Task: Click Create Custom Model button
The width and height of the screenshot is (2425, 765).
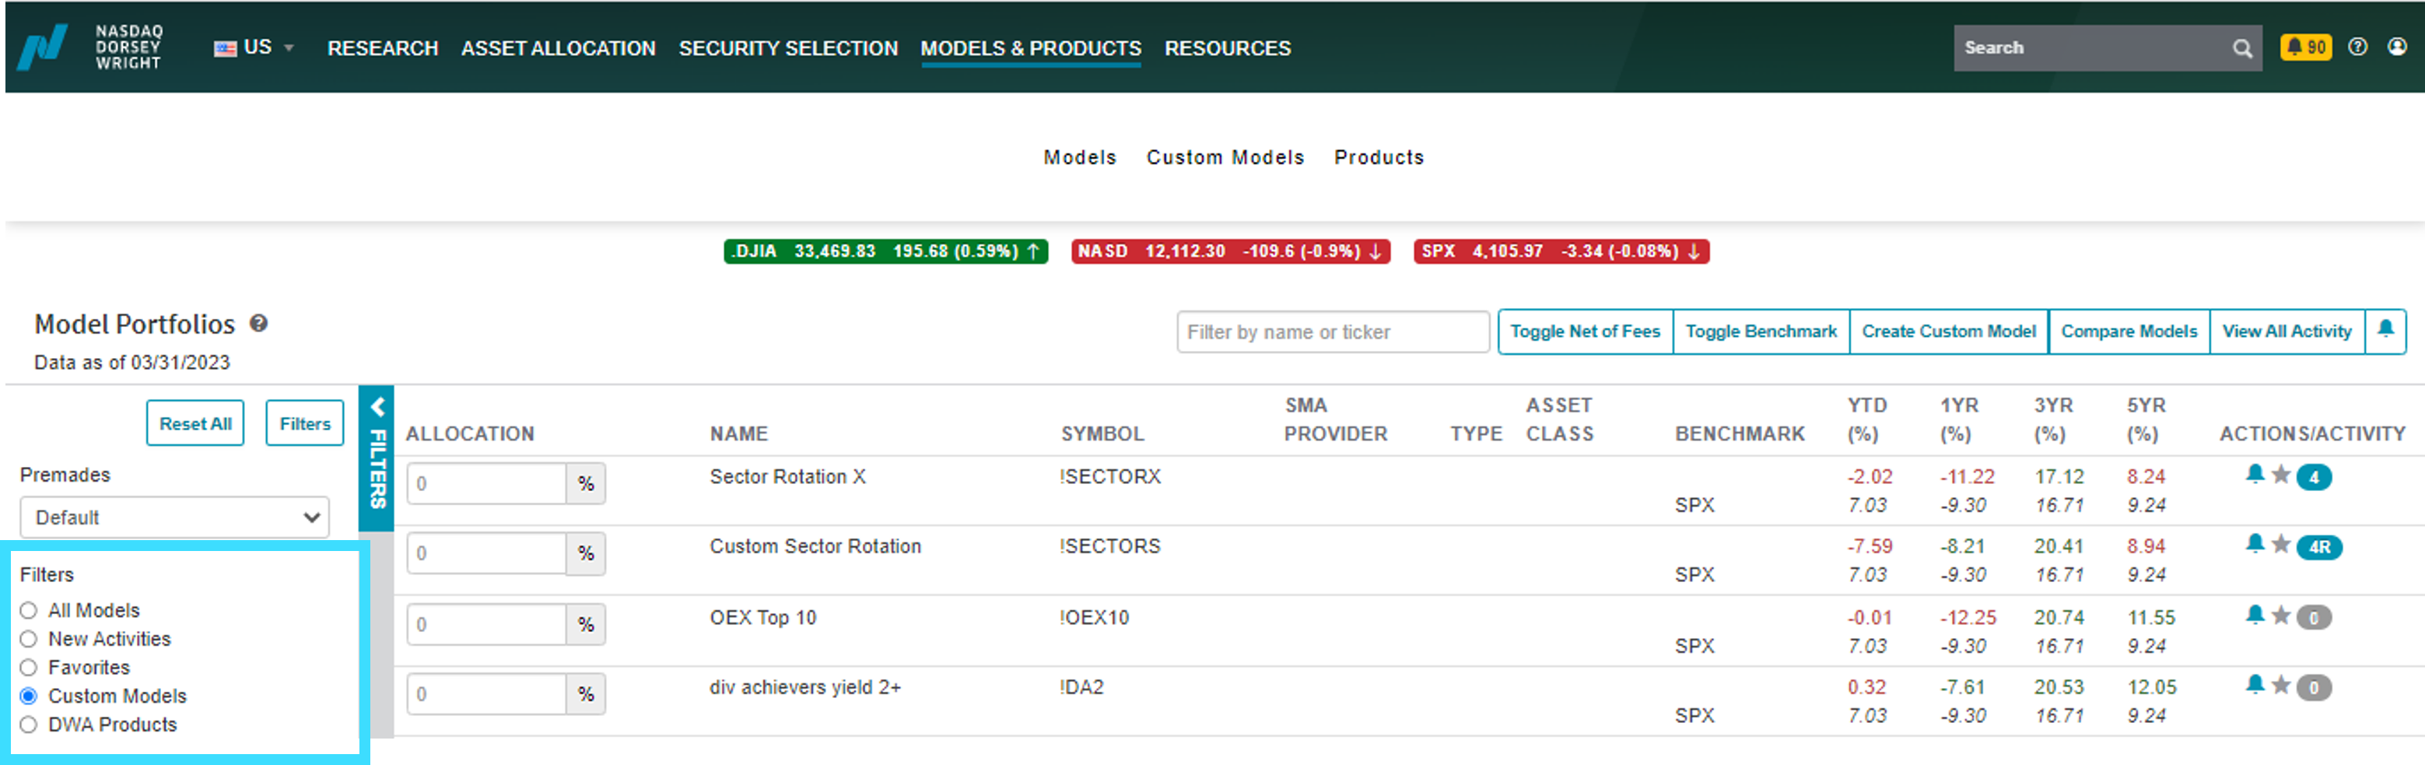Action: (1949, 331)
